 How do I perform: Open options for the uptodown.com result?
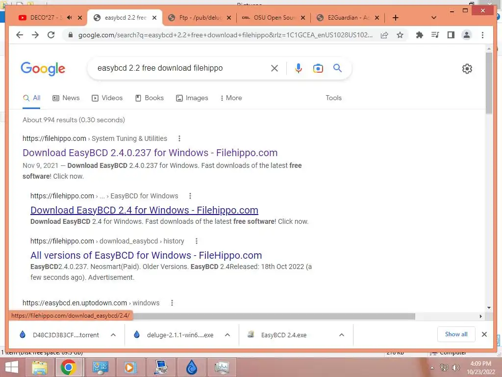(x=172, y=303)
